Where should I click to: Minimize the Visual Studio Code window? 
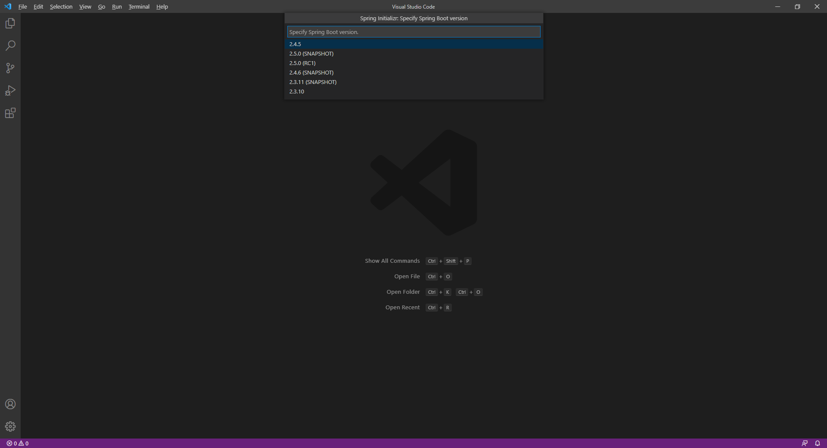777,6
